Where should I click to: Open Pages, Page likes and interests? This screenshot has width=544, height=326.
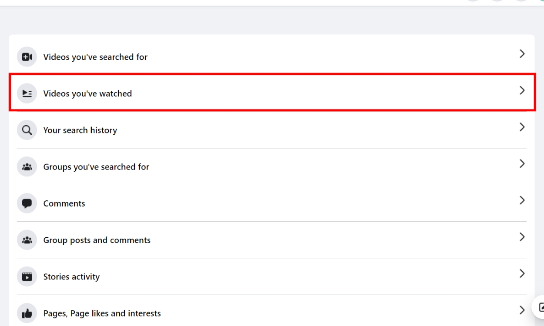[102, 313]
